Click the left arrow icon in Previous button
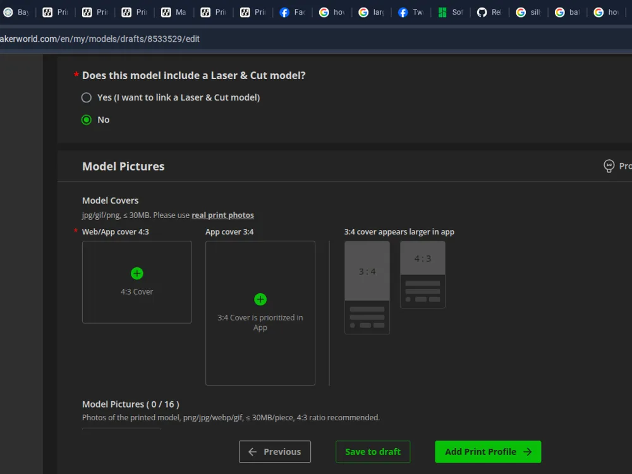Image resolution: width=632 pixels, height=474 pixels. coord(253,452)
